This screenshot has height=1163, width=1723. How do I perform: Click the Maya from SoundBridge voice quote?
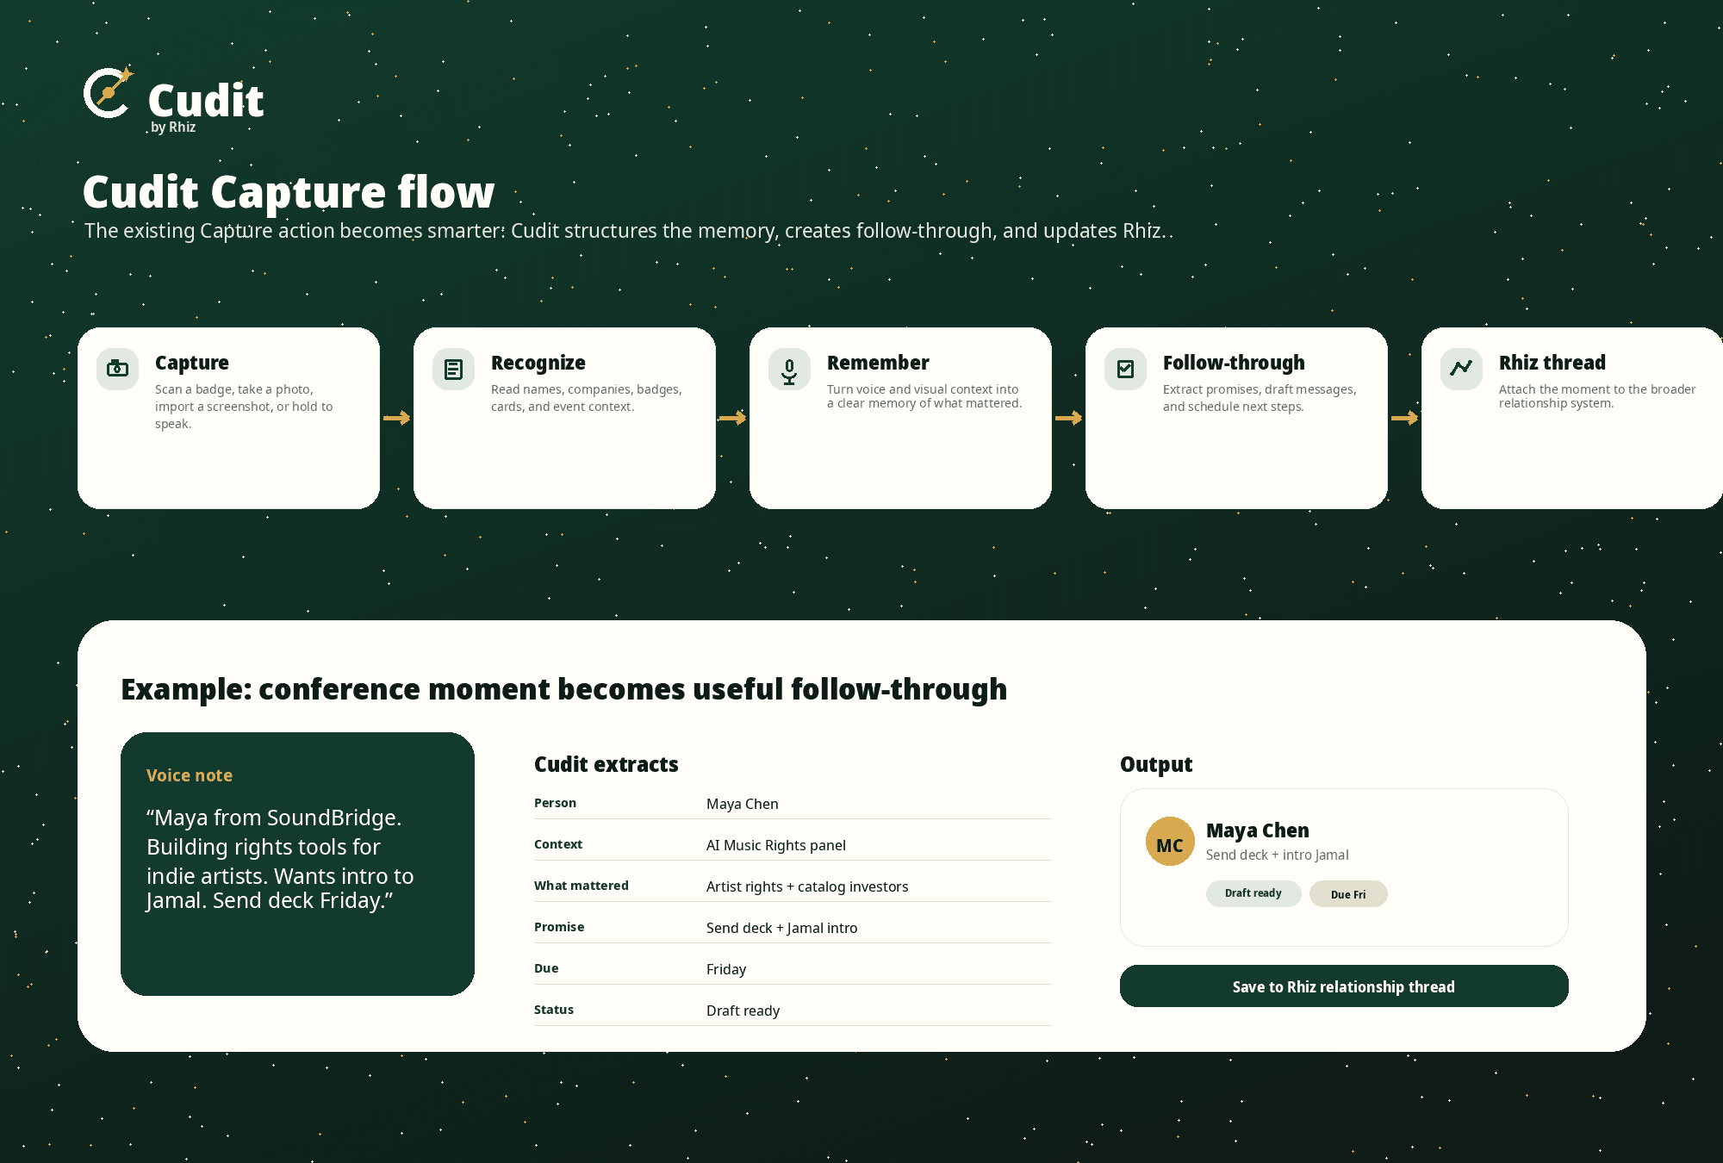point(280,859)
